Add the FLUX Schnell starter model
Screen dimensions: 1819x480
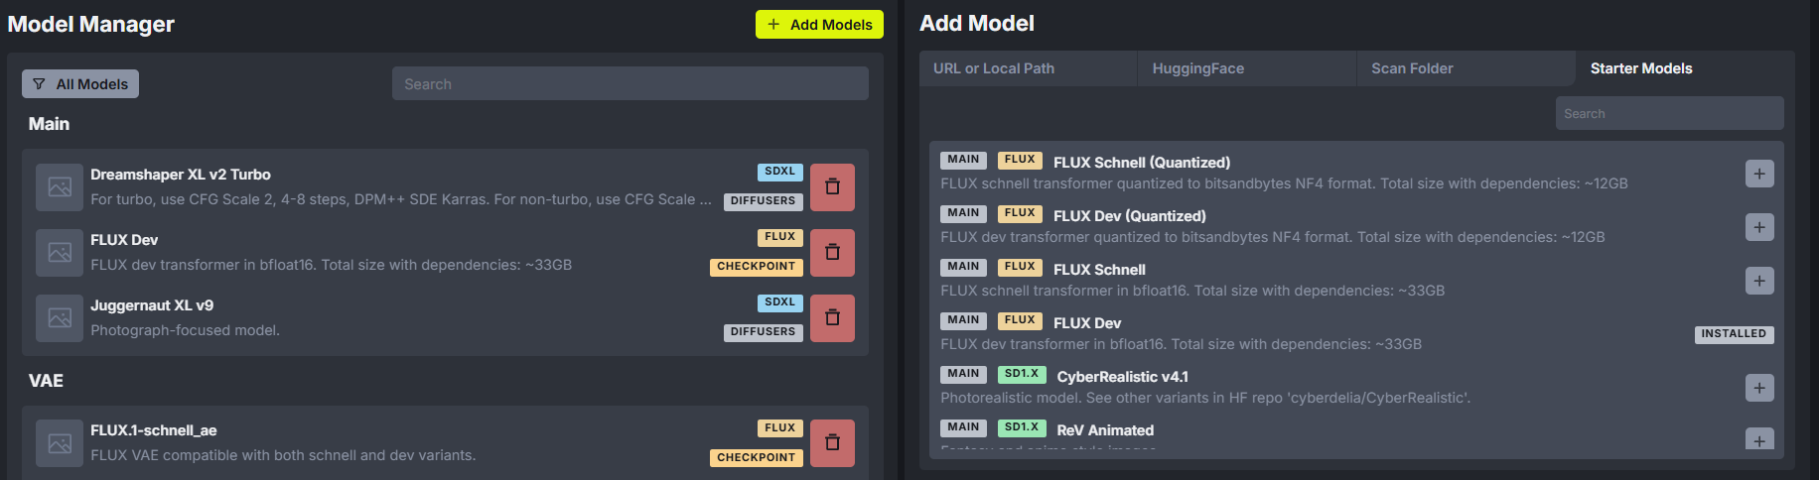(x=1759, y=281)
